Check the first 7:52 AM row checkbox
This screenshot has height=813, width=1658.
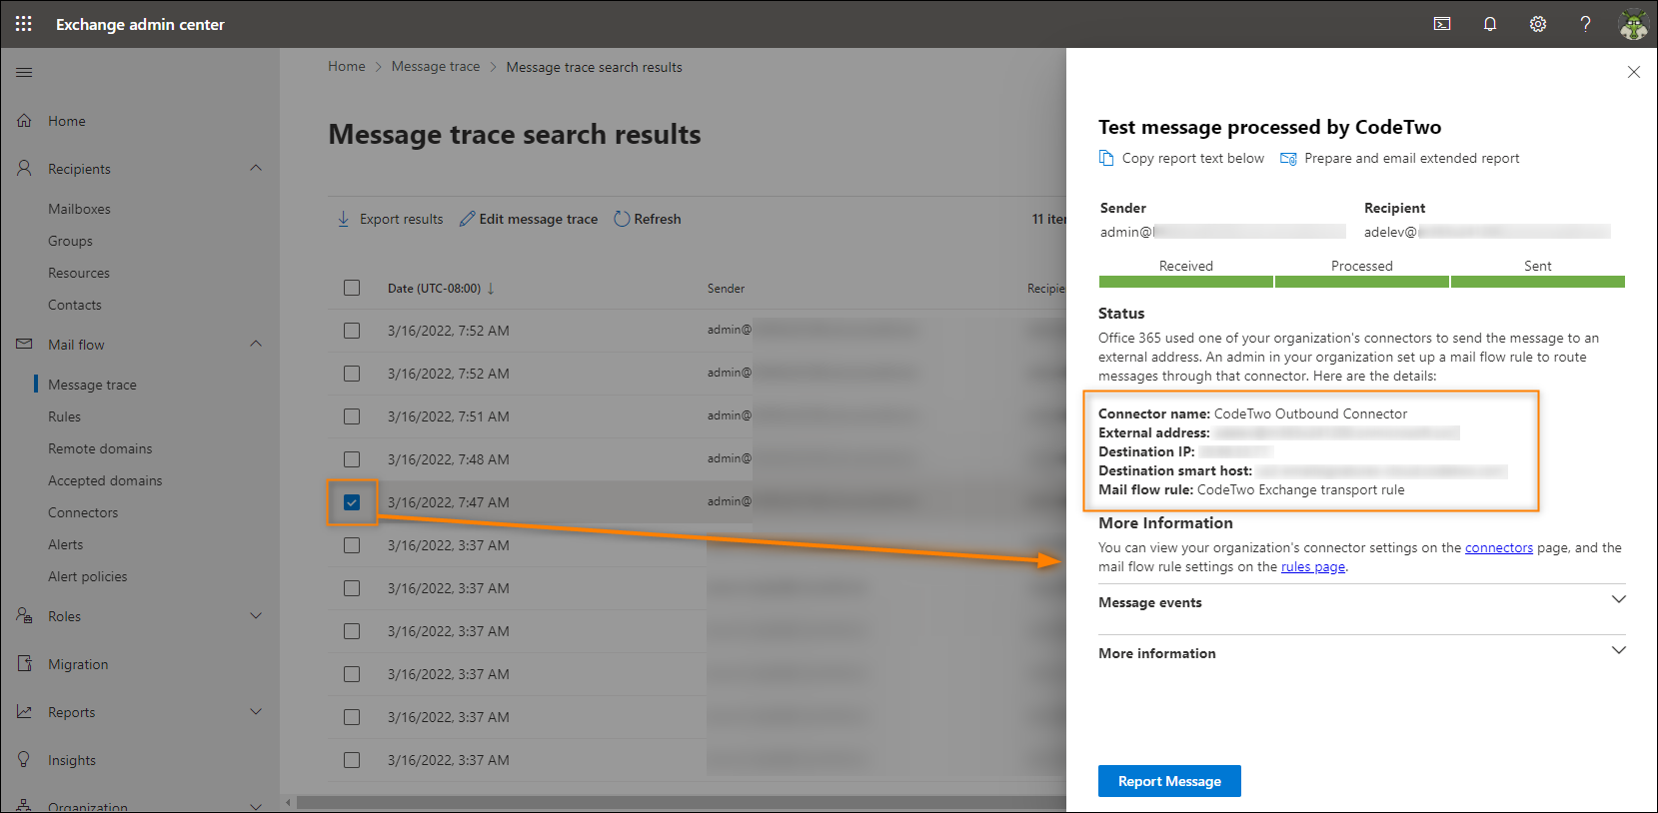click(352, 331)
